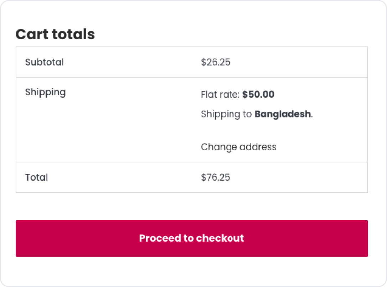Click the "Flat rate:" text

tap(220, 95)
